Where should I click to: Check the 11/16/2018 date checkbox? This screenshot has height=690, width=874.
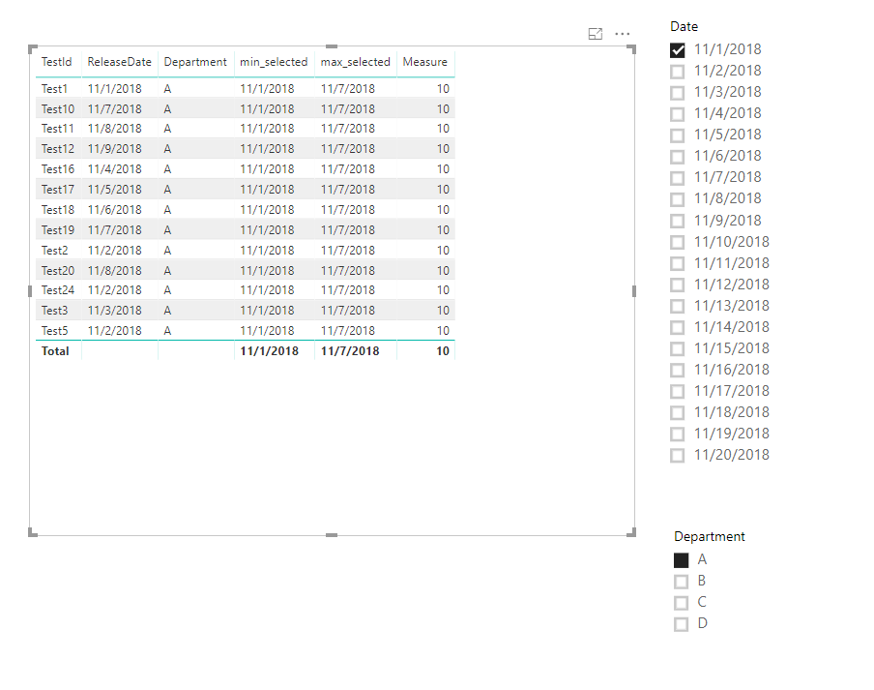click(x=677, y=370)
